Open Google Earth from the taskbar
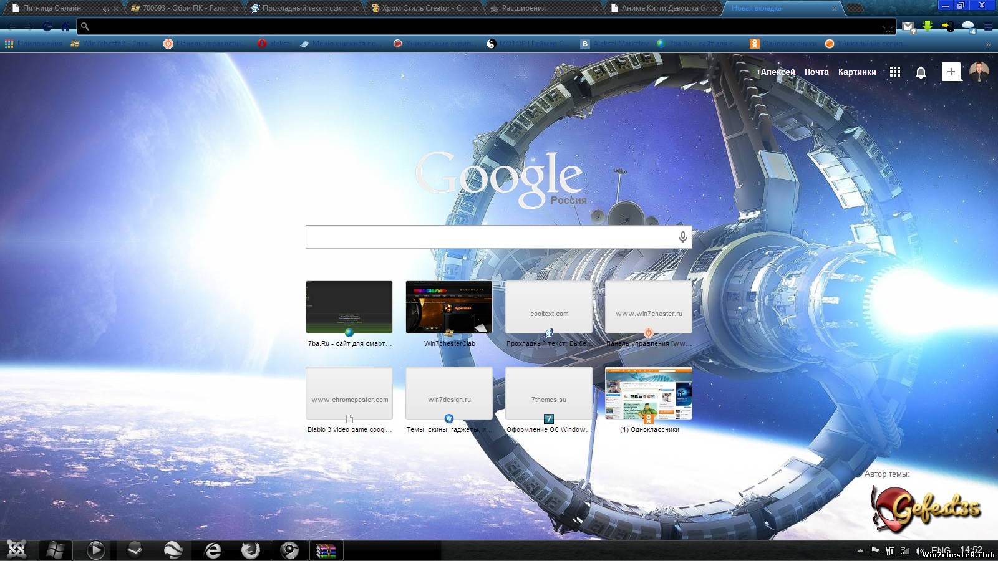This screenshot has height=561, width=998. [173, 550]
